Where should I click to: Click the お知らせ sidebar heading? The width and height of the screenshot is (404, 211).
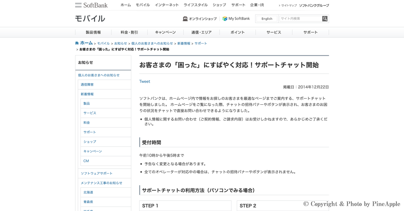point(86,62)
